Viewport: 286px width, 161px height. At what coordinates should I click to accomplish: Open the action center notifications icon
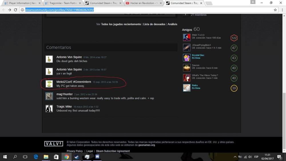pyautogui.click(x=279, y=157)
